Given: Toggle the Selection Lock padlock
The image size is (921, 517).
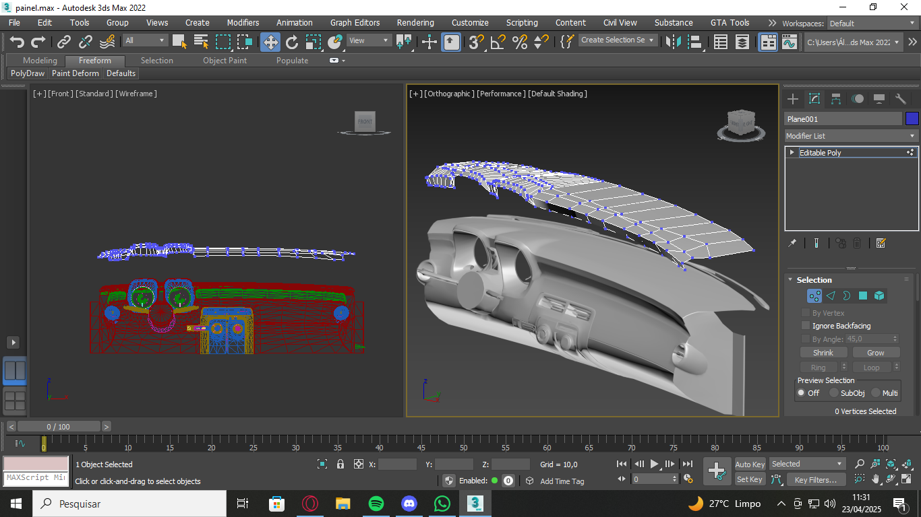Looking at the screenshot, I should click(x=340, y=464).
